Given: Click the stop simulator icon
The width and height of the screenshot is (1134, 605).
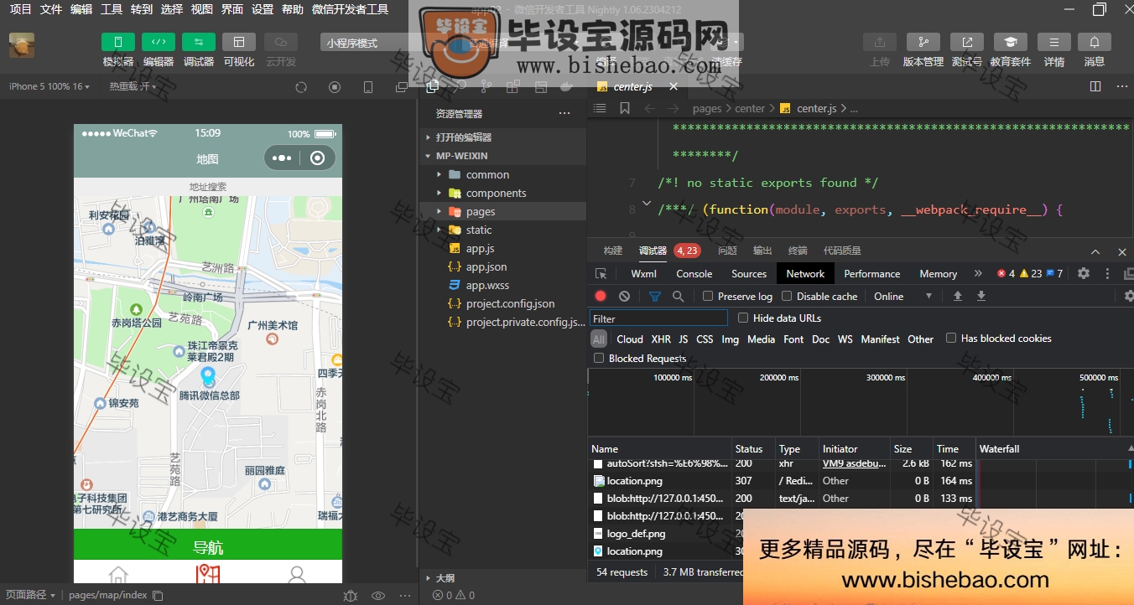Looking at the screenshot, I should pyautogui.click(x=335, y=87).
